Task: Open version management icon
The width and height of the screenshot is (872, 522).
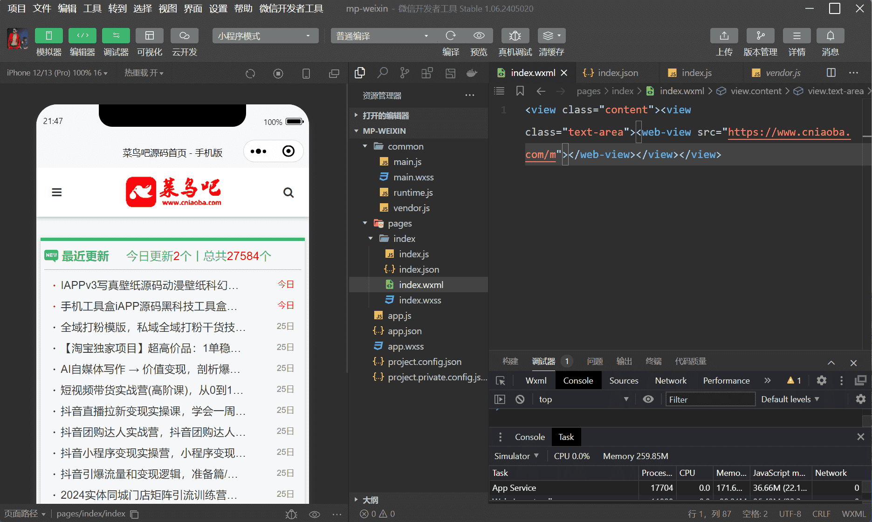Action: [x=760, y=36]
